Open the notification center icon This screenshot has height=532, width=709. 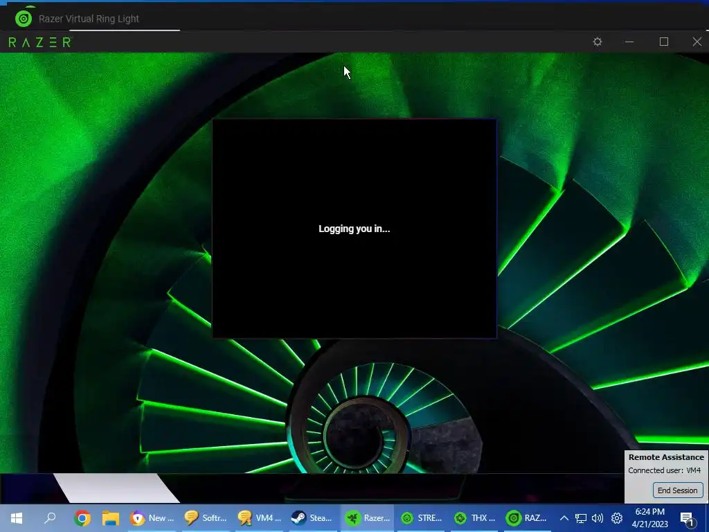click(x=688, y=519)
